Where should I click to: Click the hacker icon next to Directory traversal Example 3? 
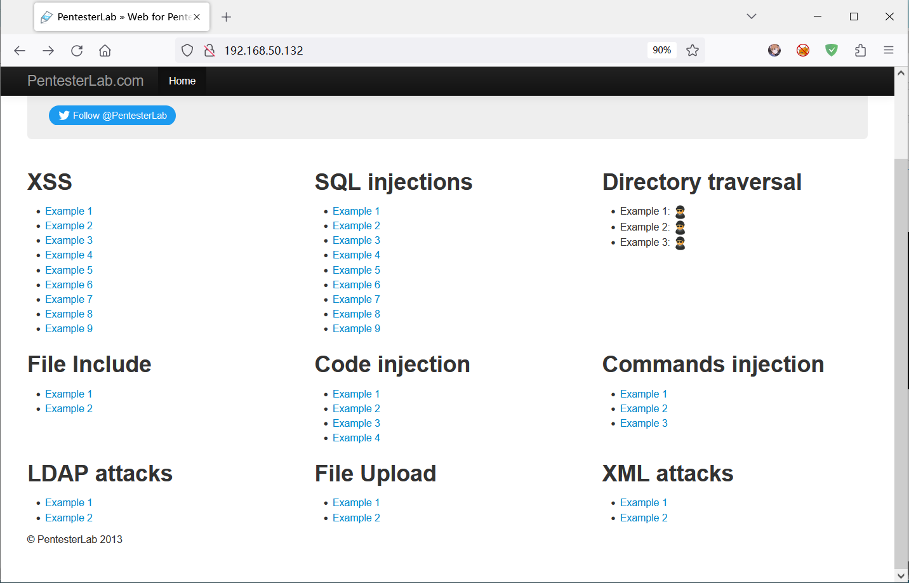tap(680, 243)
